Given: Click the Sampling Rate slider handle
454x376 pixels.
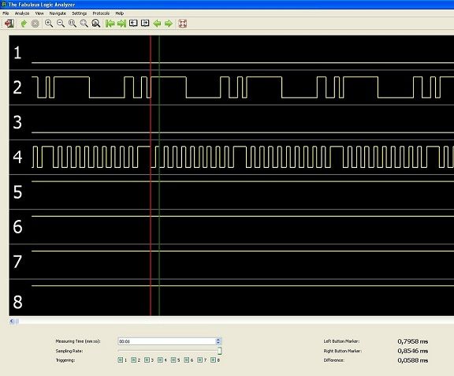Looking at the screenshot, I should pos(220,351).
